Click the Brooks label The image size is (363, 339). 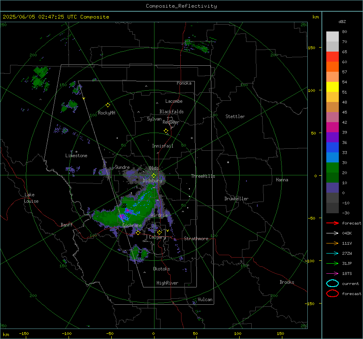(287, 282)
